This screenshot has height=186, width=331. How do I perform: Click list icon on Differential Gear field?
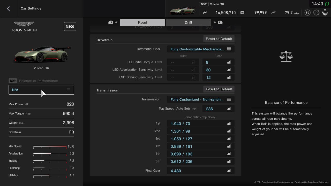point(229,49)
